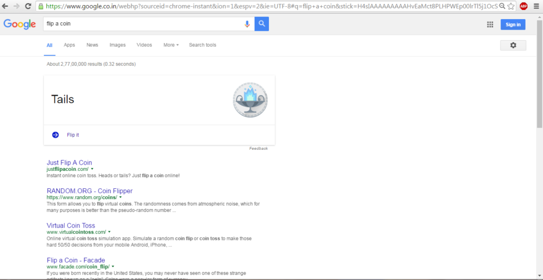Image resolution: width=543 pixels, height=280 pixels.
Task: Start voice search with the microphone icon
Action: (247, 24)
